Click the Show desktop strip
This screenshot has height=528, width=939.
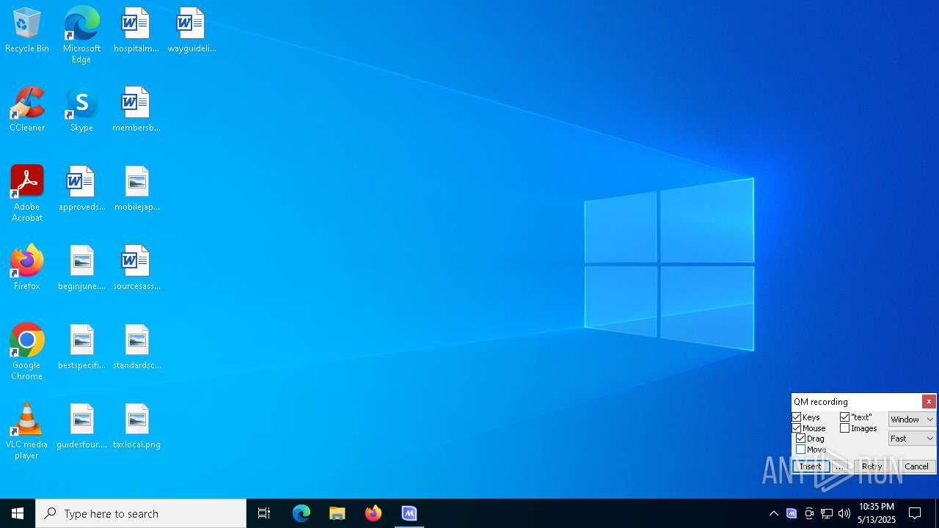pyautogui.click(x=937, y=513)
